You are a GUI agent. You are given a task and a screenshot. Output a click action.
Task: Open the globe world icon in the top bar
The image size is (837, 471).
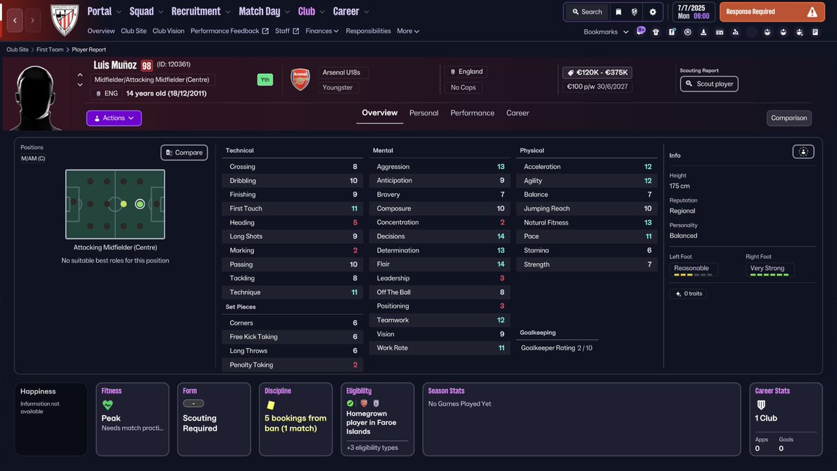(x=635, y=12)
